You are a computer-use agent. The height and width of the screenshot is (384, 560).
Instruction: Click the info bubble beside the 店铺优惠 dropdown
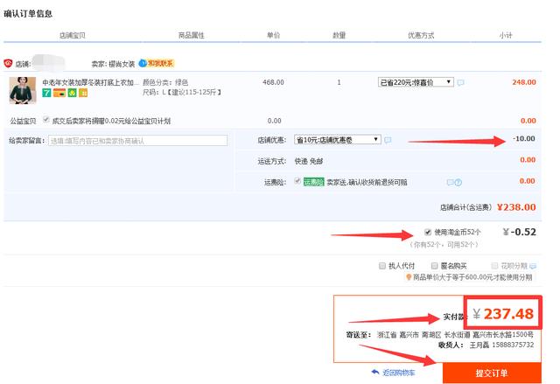[388, 140]
